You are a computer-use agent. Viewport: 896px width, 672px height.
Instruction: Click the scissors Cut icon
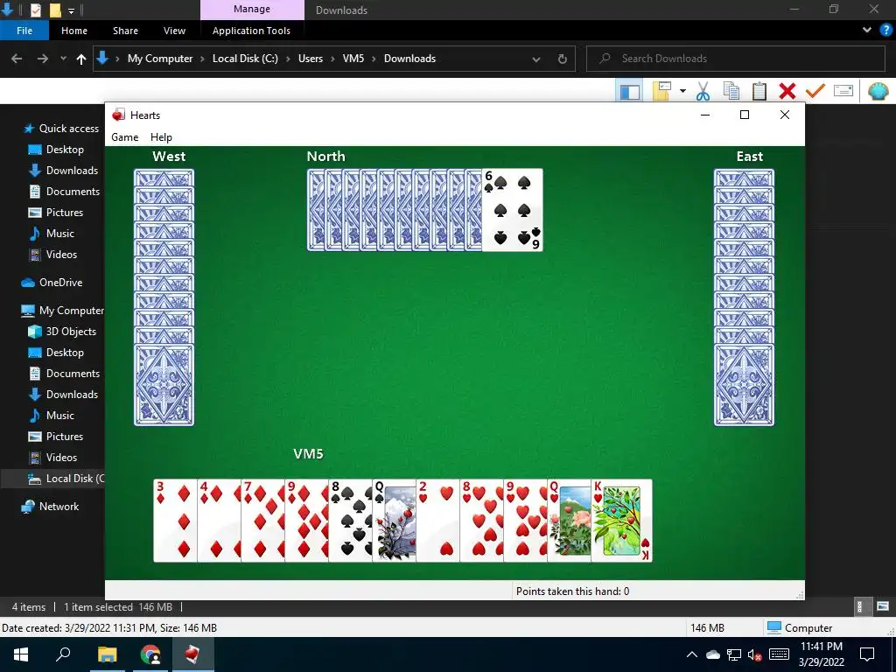pyautogui.click(x=703, y=91)
